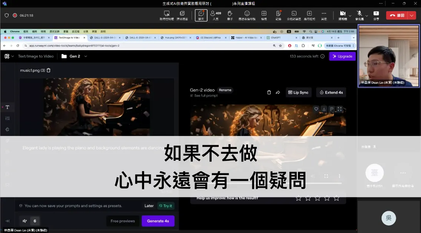Open 分組討論區 breakout rooms
The height and width of the screenshot is (233, 421).
294,15
